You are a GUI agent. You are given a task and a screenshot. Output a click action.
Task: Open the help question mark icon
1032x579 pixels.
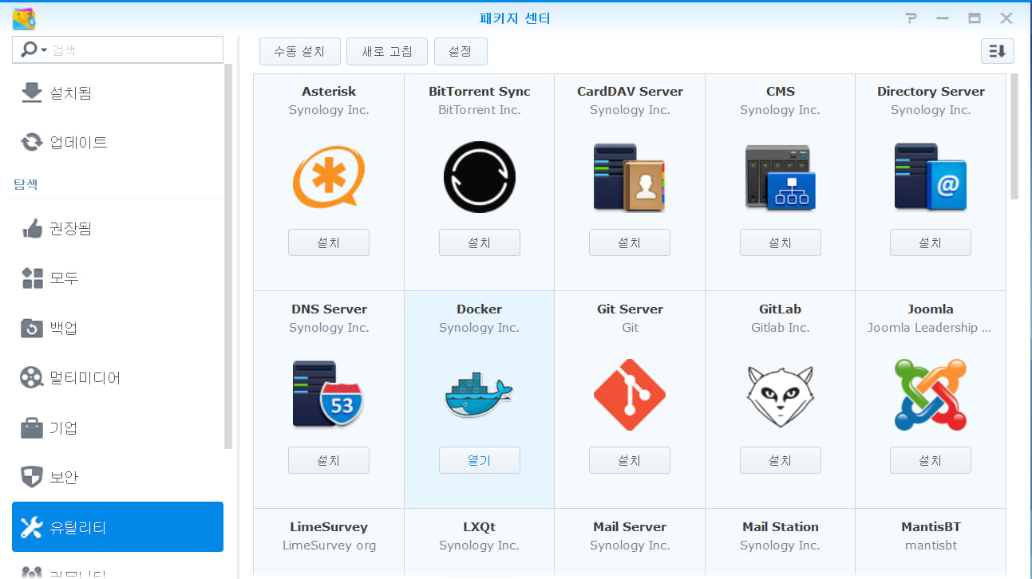(911, 18)
